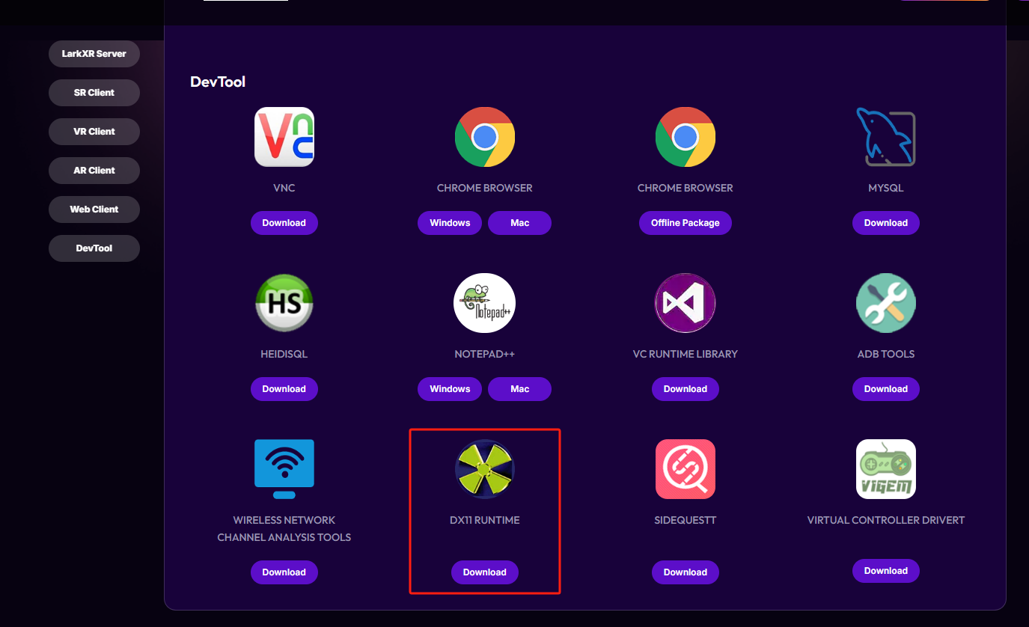
Task: Select AR Client in sidebar
Action: [94, 171]
